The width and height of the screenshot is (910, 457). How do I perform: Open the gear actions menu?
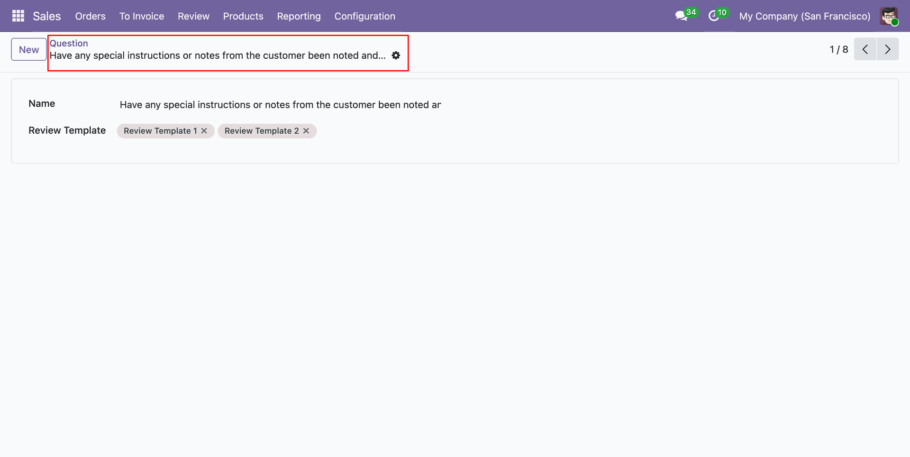point(396,55)
